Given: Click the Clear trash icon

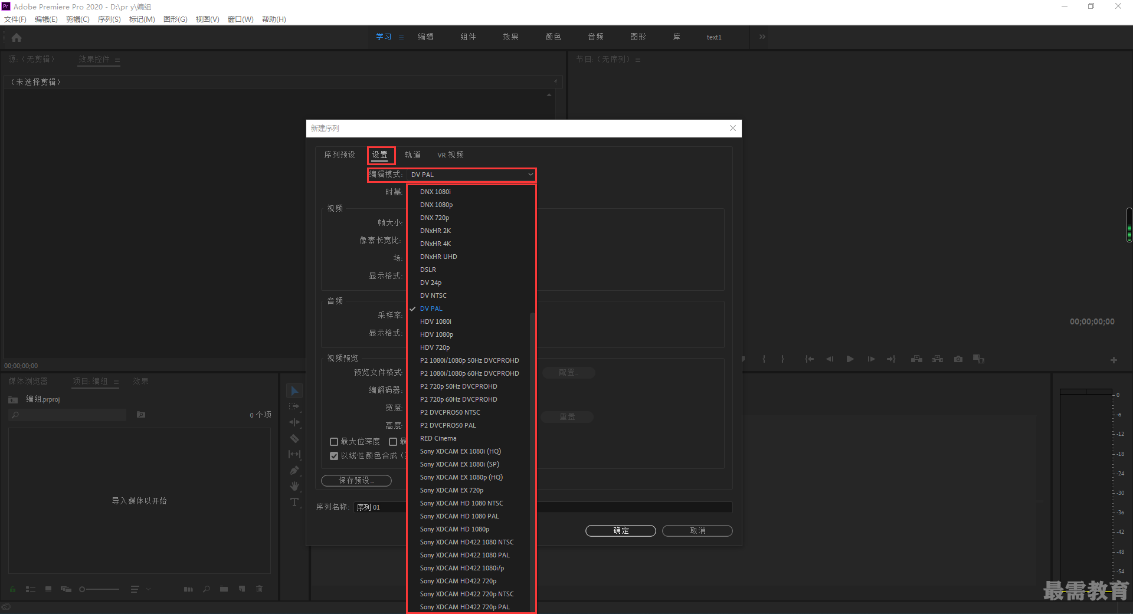Looking at the screenshot, I should click(259, 589).
